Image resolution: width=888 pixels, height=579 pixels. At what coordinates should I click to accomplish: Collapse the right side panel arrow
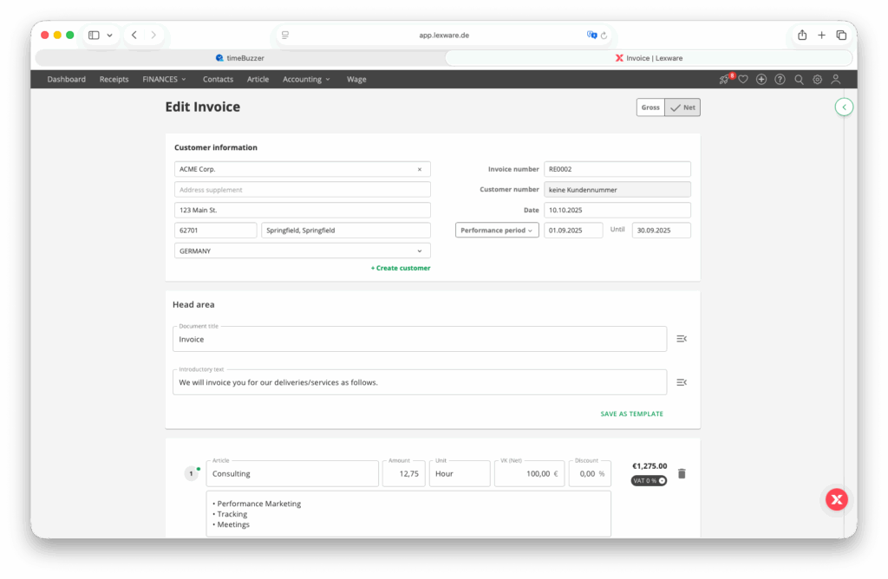coord(845,107)
